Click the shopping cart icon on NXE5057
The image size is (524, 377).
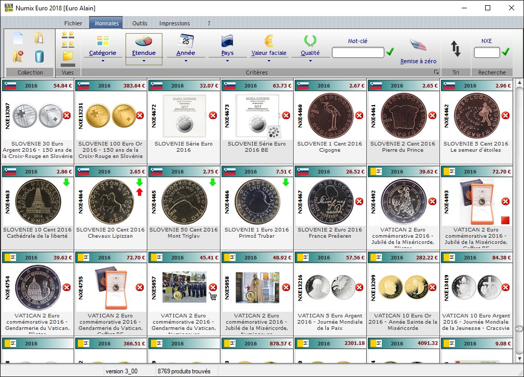(x=213, y=297)
